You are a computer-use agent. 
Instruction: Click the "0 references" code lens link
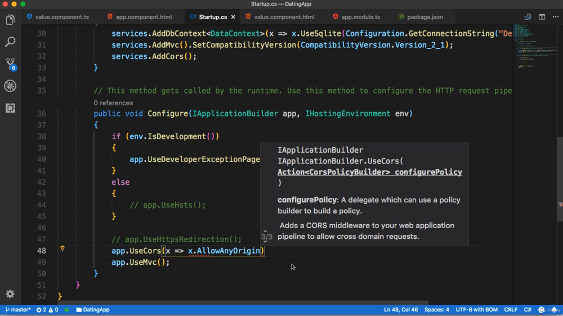click(x=113, y=103)
